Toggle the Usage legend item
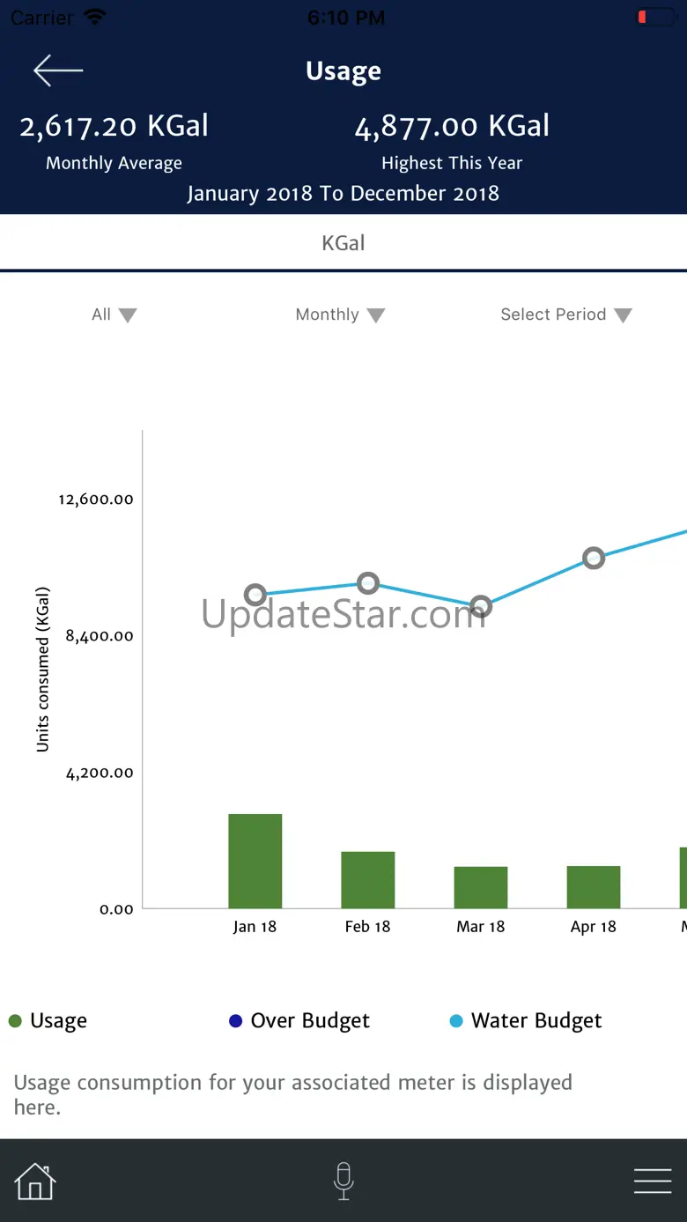 48,1021
